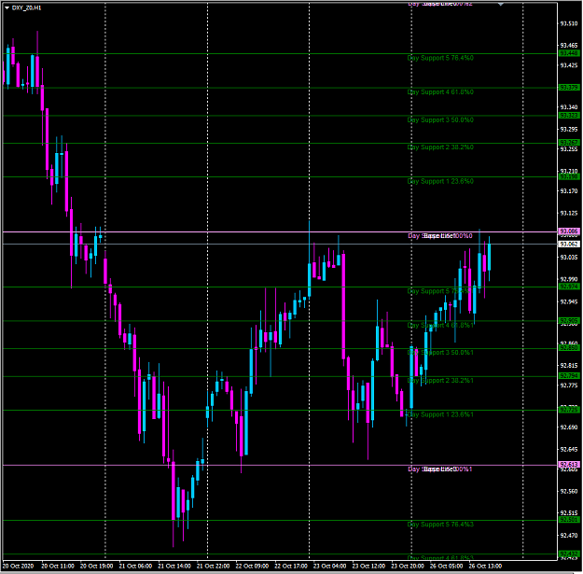
Task: Click the chart shift triangle marker at top
Action: click(x=501, y=4)
